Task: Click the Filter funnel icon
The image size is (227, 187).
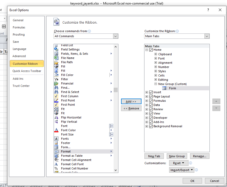Action: point(56,79)
